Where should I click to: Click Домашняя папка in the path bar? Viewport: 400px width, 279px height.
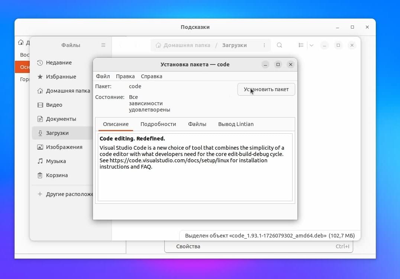(x=187, y=45)
